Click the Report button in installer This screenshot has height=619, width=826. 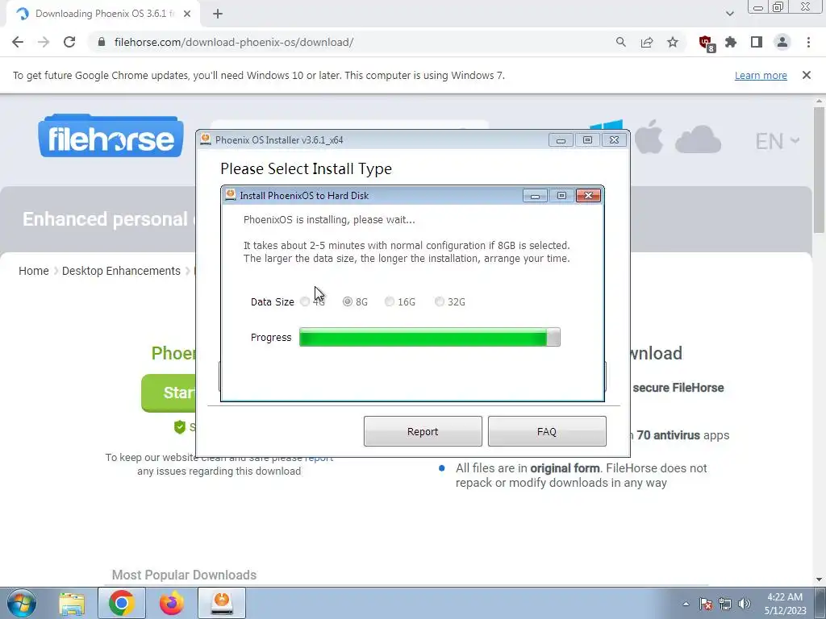coord(423,431)
